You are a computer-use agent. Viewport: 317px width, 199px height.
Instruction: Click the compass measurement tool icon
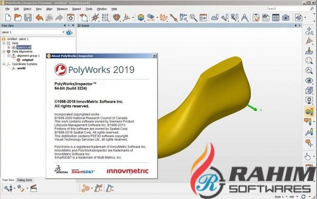point(245,17)
